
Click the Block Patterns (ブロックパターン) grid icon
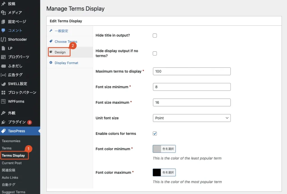click(x=3, y=93)
